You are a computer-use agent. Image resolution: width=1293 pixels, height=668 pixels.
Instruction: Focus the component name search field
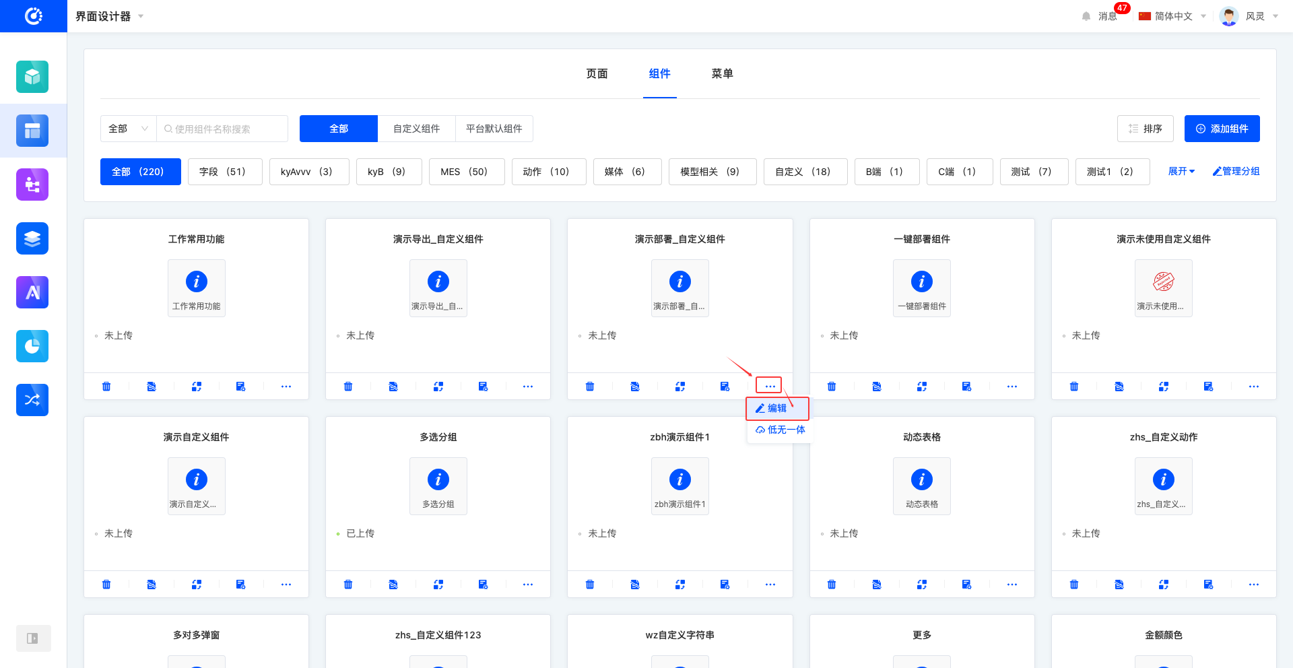pyautogui.click(x=226, y=129)
